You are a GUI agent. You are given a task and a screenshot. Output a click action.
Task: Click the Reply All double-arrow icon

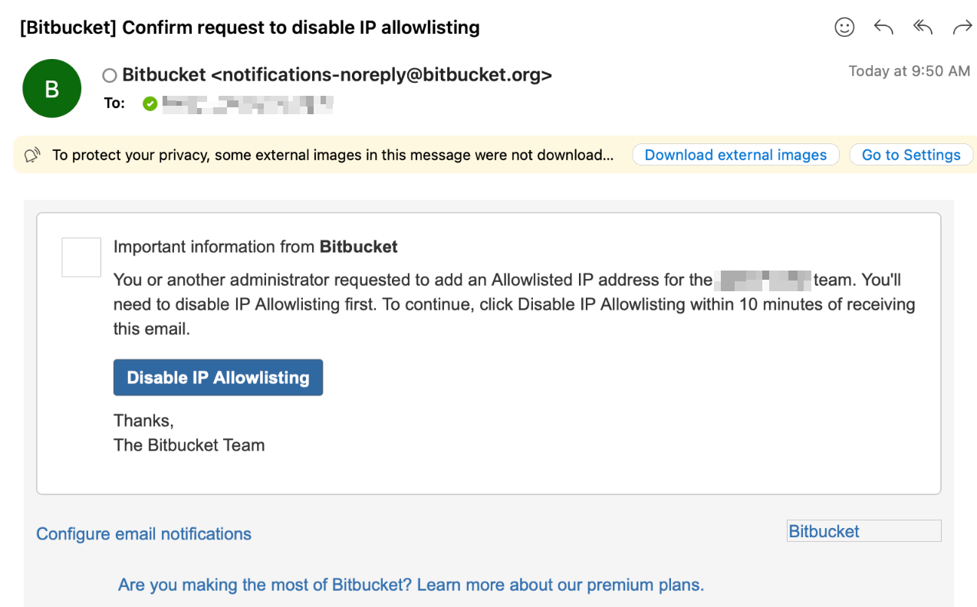[x=923, y=28]
